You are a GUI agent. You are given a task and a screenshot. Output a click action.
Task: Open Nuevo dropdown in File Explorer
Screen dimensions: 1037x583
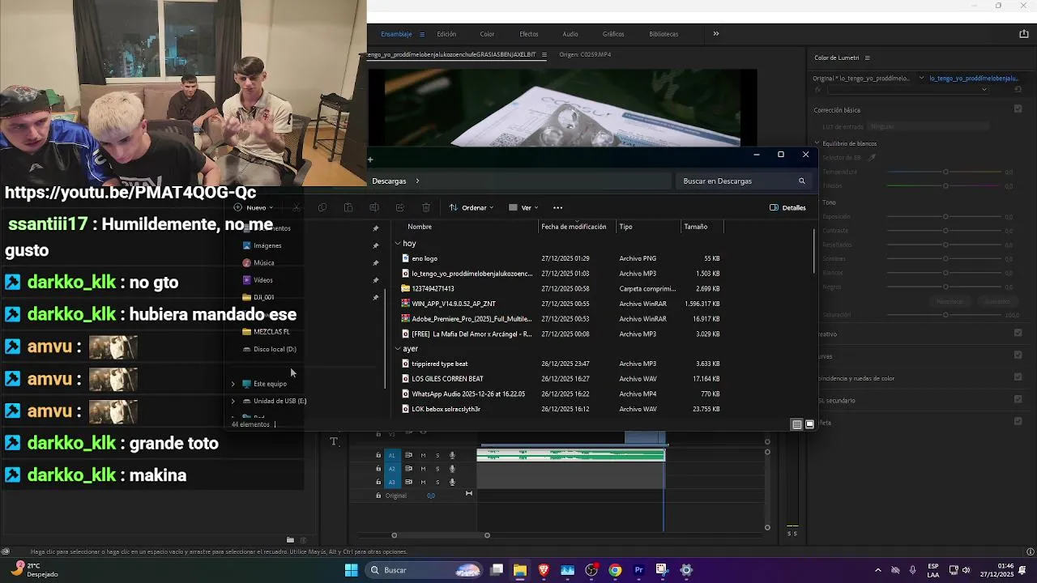(x=254, y=207)
